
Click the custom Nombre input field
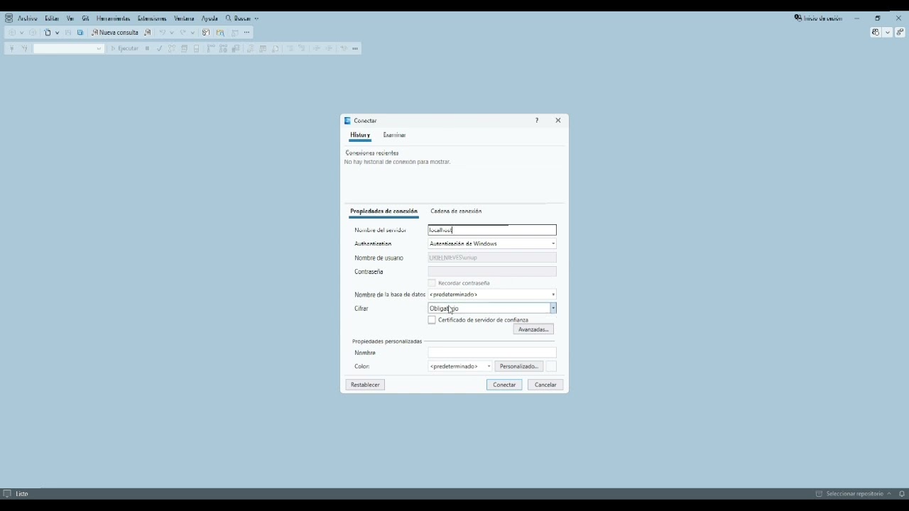pyautogui.click(x=492, y=353)
